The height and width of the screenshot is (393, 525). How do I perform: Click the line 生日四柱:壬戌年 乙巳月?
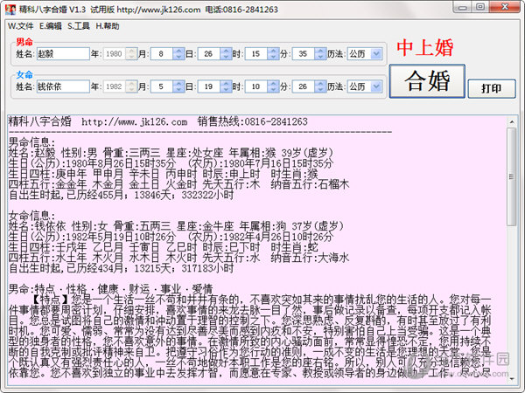pyautogui.click(x=163, y=247)
